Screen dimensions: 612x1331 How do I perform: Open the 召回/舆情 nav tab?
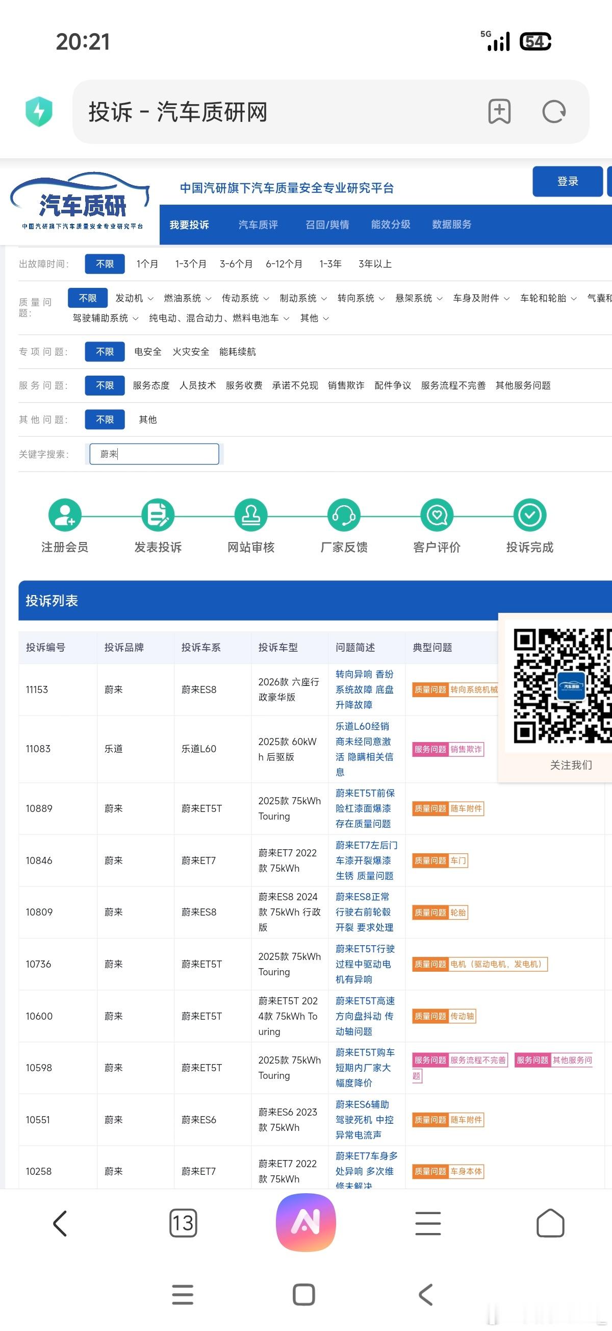327,225
